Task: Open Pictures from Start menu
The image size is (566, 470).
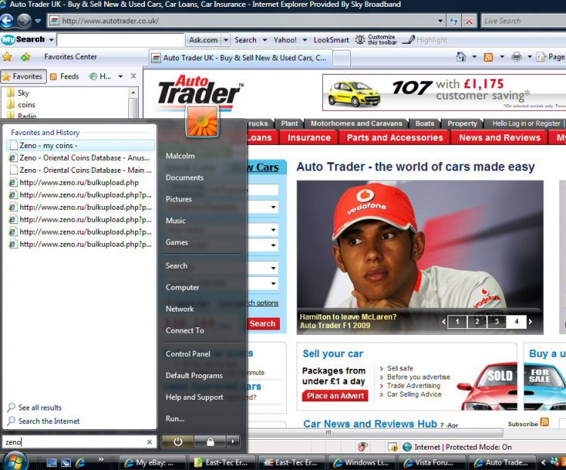Action: click(179, 199)
